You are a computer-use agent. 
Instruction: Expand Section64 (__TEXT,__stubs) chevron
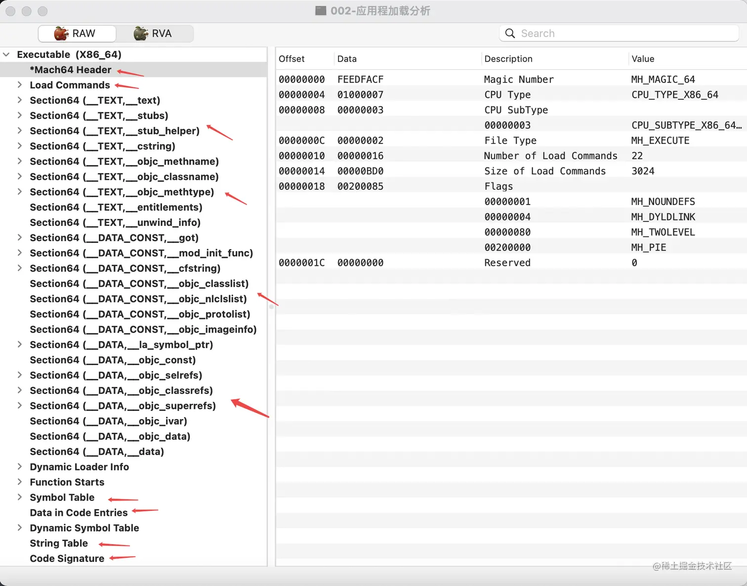coord(19,116)
